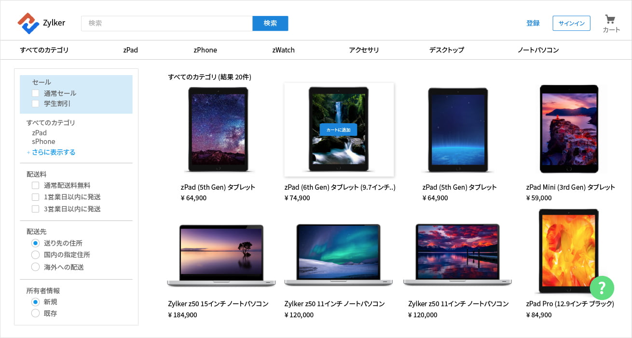Open the zPhone navigation menu item
Image resolution: width=632 pixels, height=338 pixels.
[x=206, y=50]
